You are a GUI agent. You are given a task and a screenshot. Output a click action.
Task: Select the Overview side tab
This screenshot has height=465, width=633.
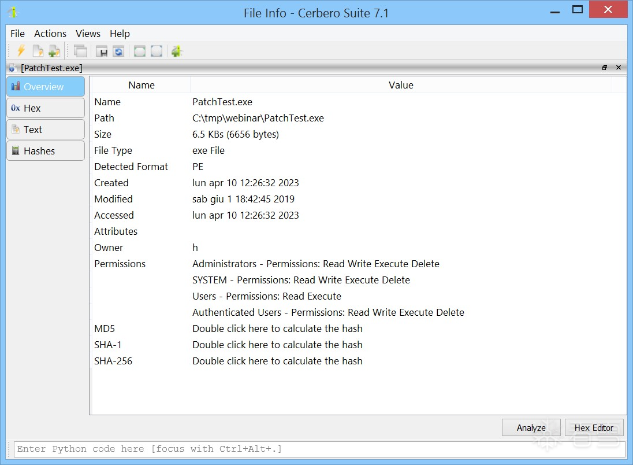pyautogui.click(x=46, y=87)
